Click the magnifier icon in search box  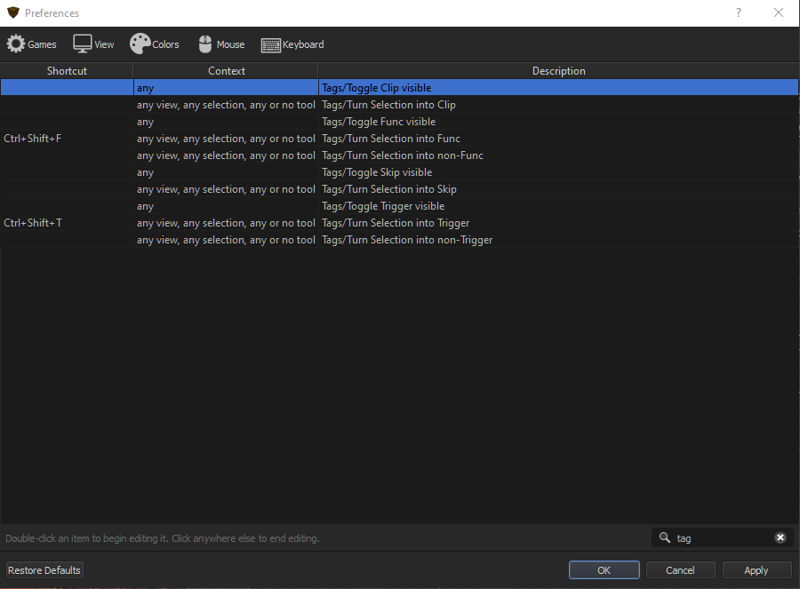[665, 537]
